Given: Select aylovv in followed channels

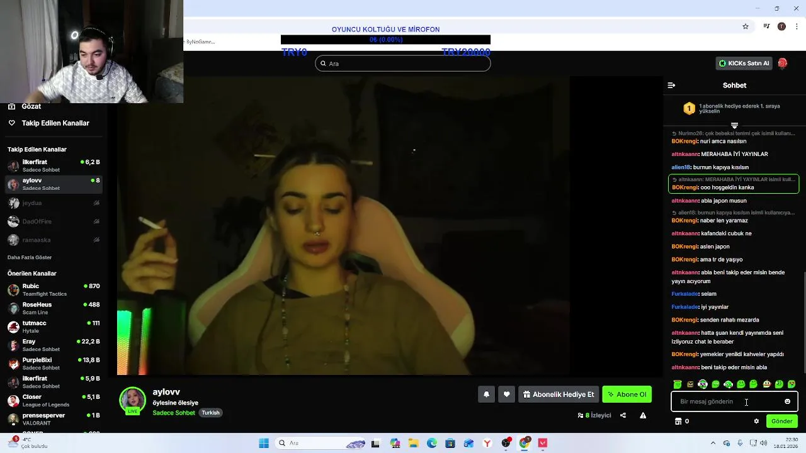Looking at the screenshot, I should point(54,184).
